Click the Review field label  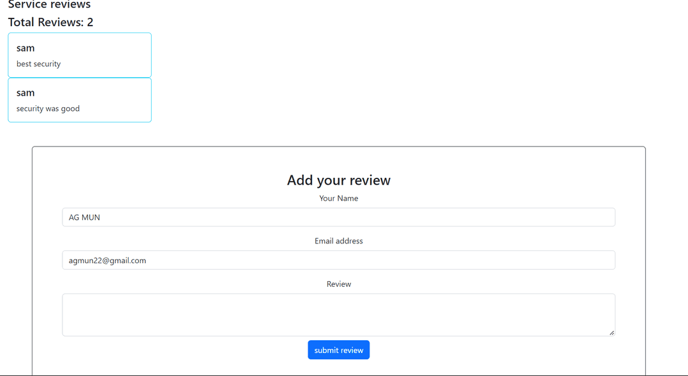coord(338,284)
